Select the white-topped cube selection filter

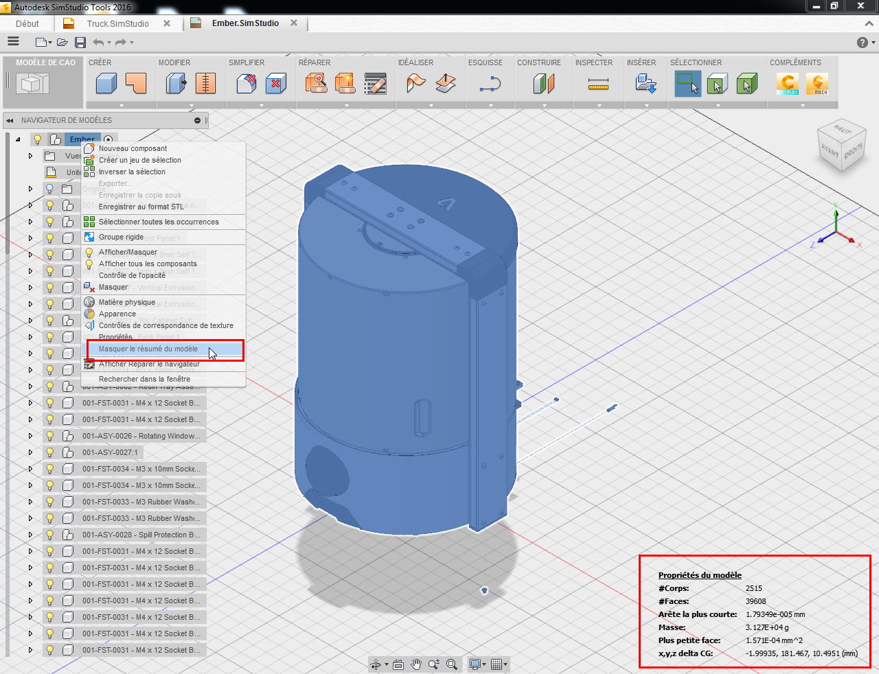718,84
